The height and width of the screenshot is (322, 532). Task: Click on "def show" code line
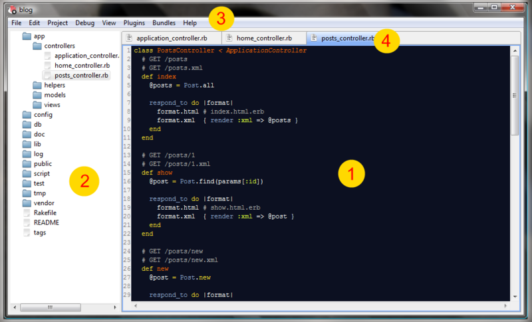click(157, 173)
